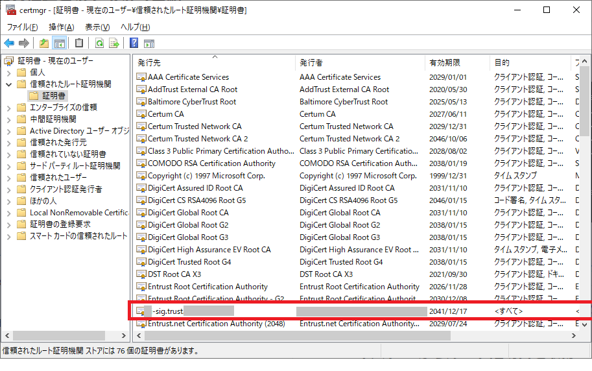The width and height of the screenshot is (592, 371).
Task: Click the folder icon beside 中間証明機関
Action: (x=21, y=119)
